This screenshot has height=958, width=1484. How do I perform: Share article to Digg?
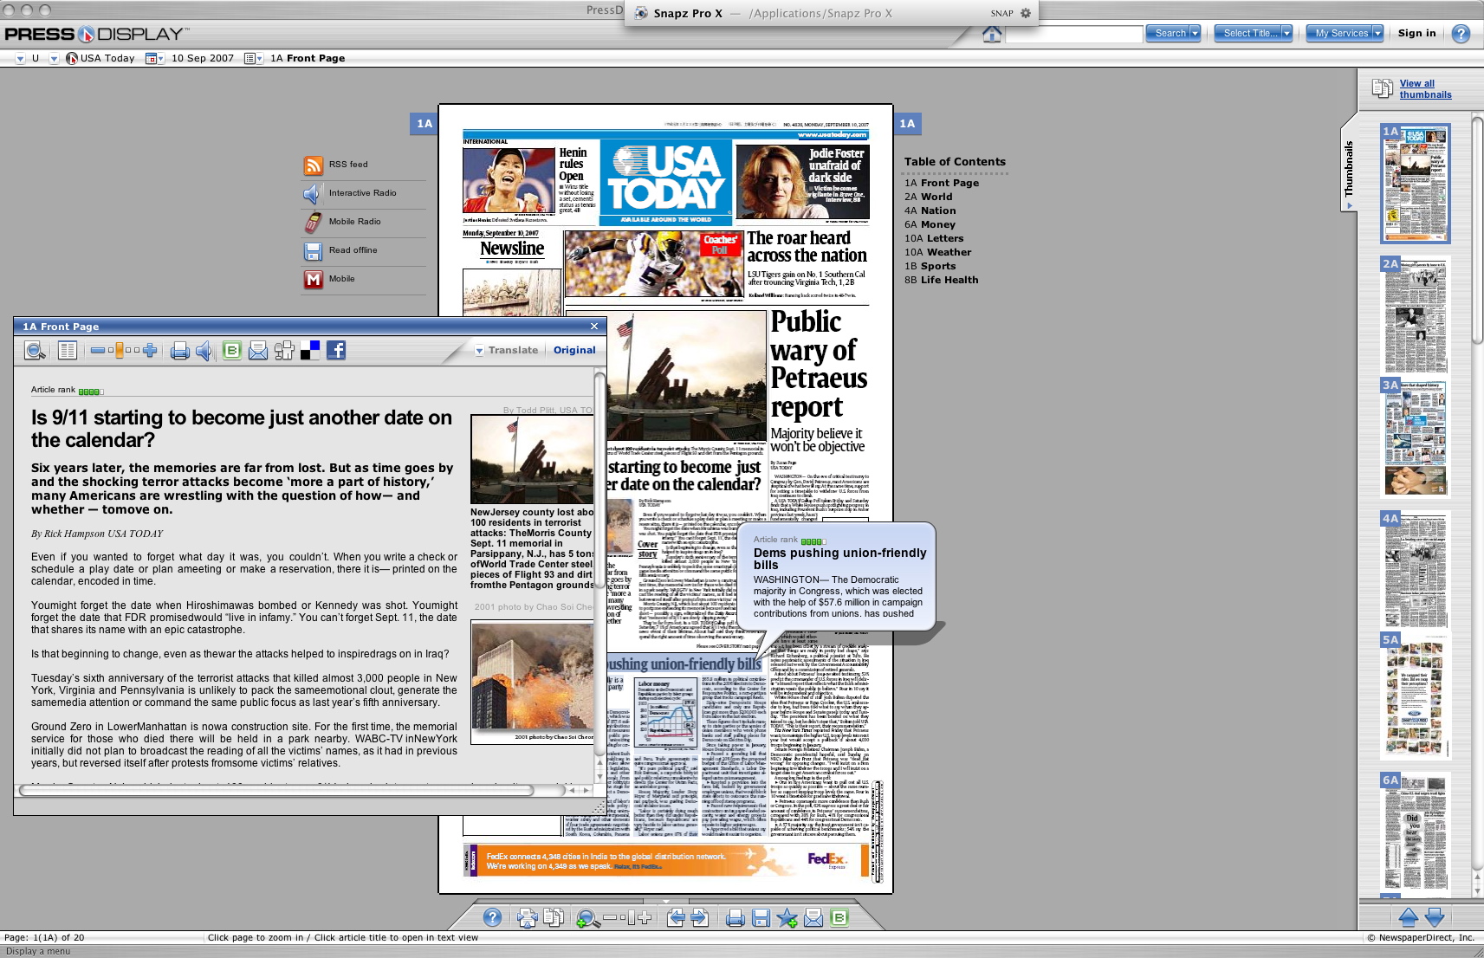284,351
